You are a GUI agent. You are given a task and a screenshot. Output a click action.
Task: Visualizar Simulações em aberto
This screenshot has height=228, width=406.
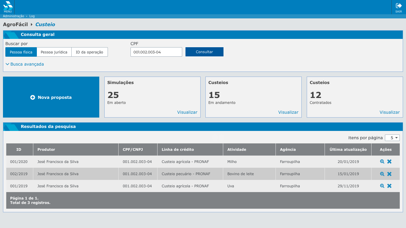tap(187, 112)
